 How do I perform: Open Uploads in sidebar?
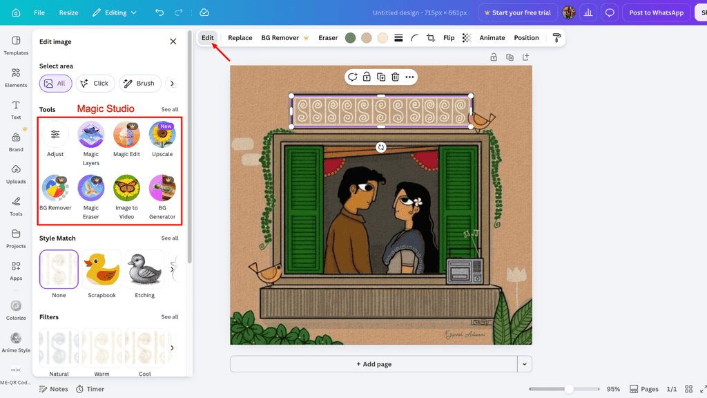16,174
